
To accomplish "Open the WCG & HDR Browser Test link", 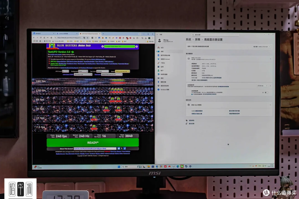I will [x=98, y=59].
